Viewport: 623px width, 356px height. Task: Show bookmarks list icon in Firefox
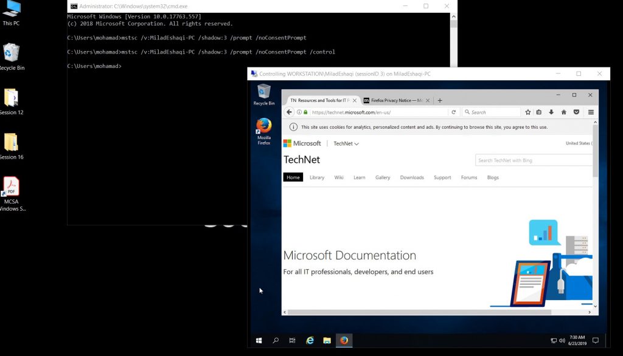coord(539,112)
